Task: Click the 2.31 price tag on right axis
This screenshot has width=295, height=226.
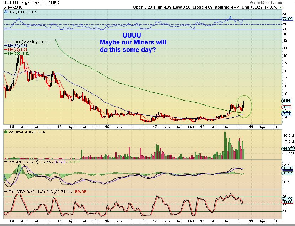Action: (286, 114)
